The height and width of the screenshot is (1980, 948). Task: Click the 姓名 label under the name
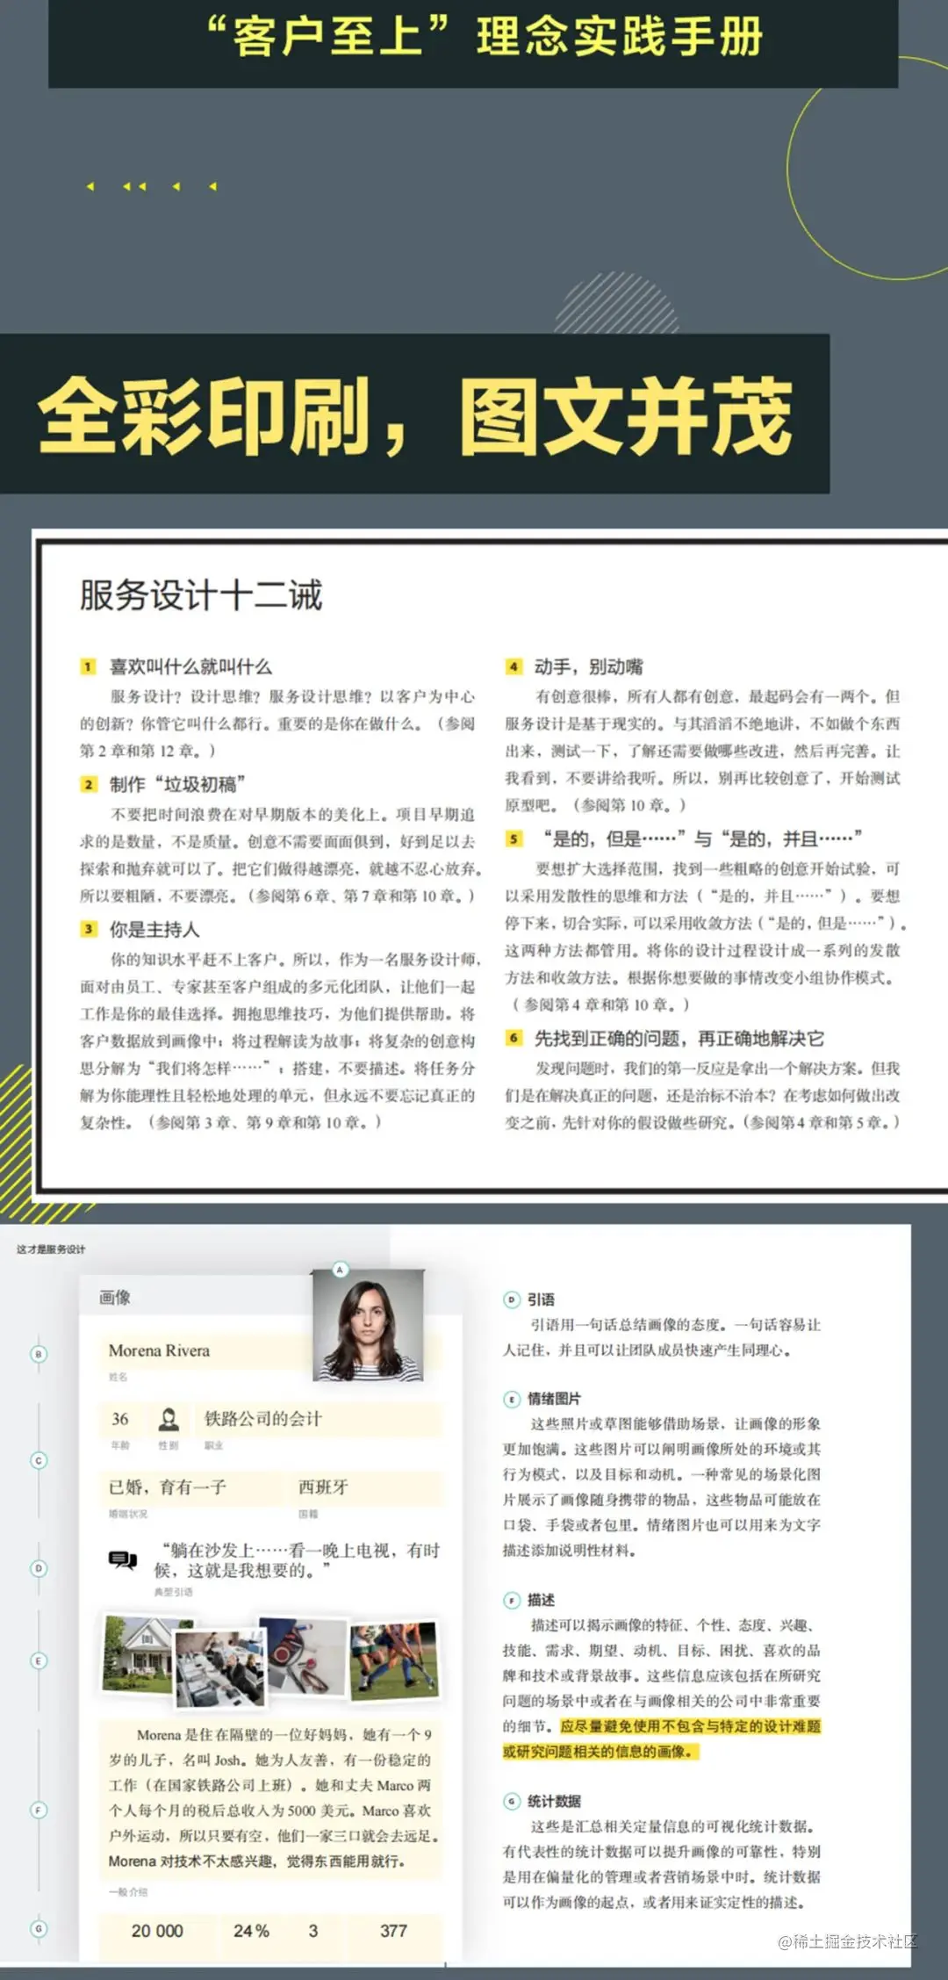[118, 1377]
